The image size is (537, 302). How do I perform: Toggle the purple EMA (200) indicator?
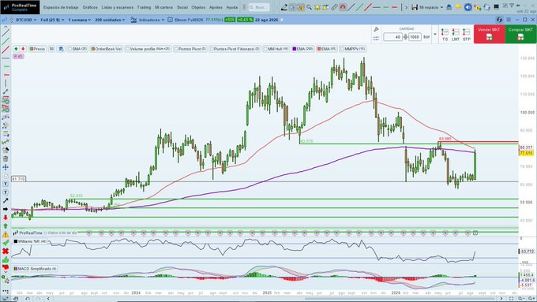(x=302, y=49)
